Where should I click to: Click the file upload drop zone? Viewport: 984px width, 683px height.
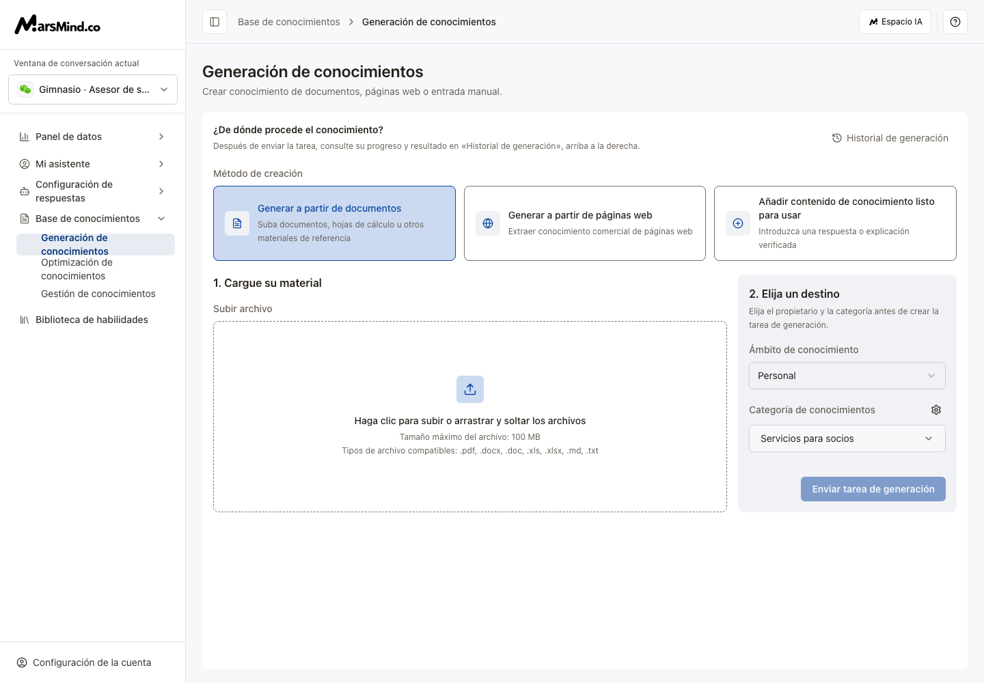[x=470, y=417]
